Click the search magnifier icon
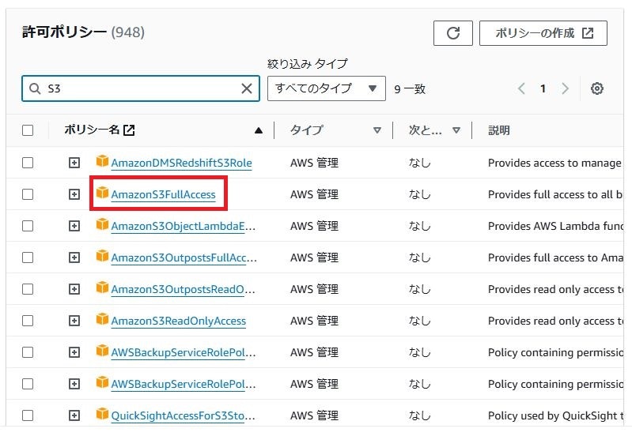Image resolution: width=632 pixels, height=436 pixels. pyautogui.click(x=35, y=88)
